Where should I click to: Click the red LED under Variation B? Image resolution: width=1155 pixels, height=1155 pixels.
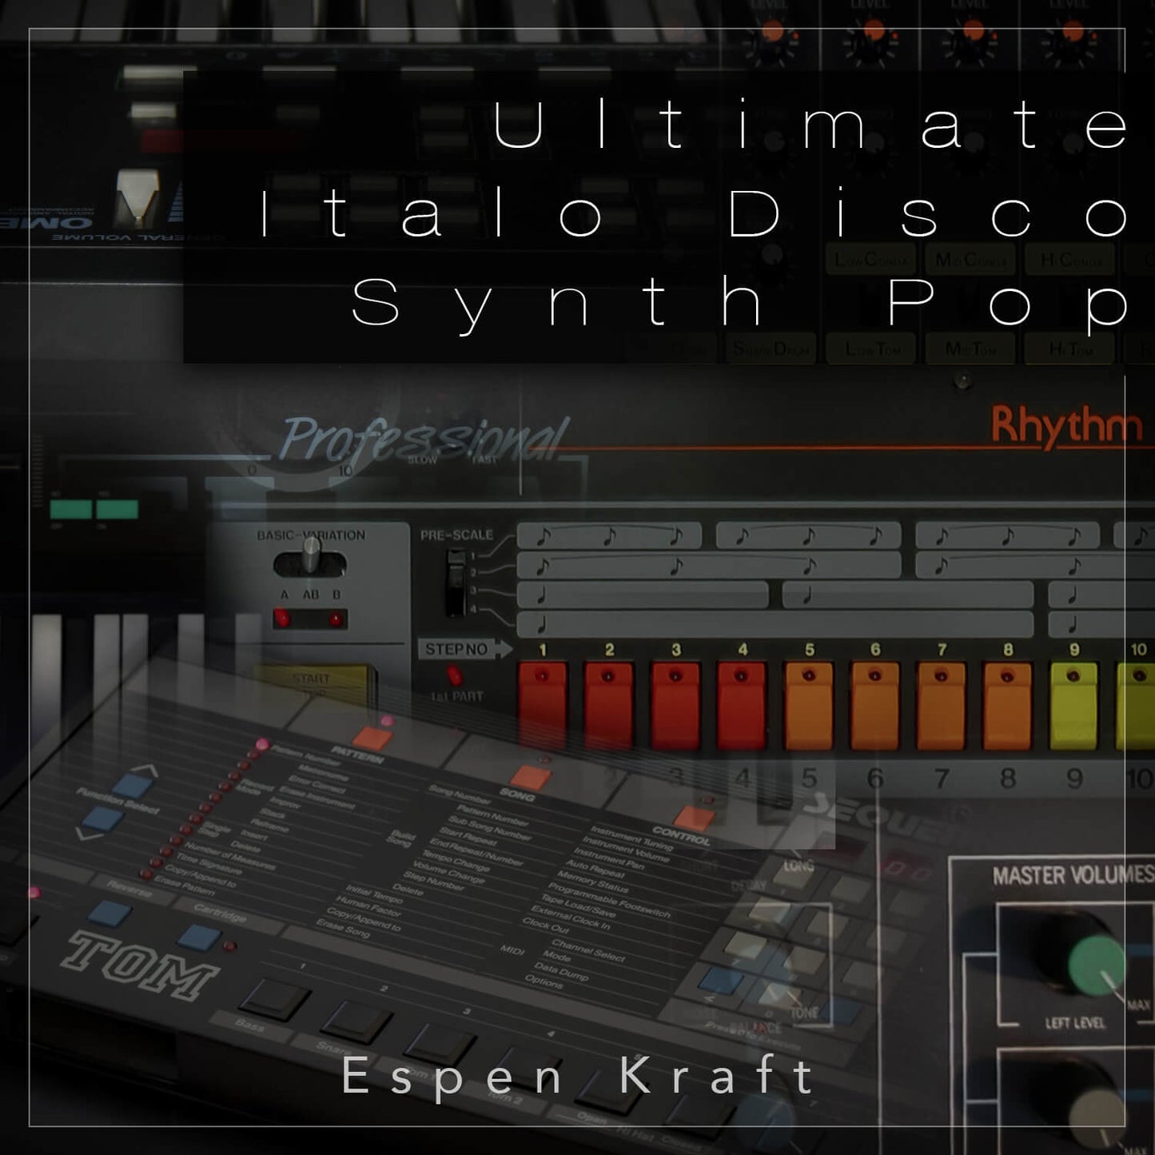tap(336, 619)
